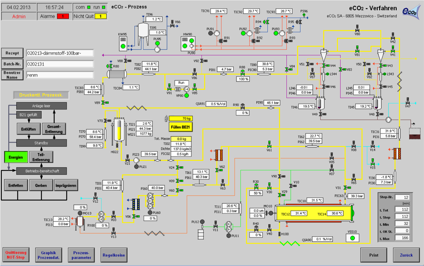Toggle the VS510 green indicator
The image size is (424, 266).
point(352,238)
